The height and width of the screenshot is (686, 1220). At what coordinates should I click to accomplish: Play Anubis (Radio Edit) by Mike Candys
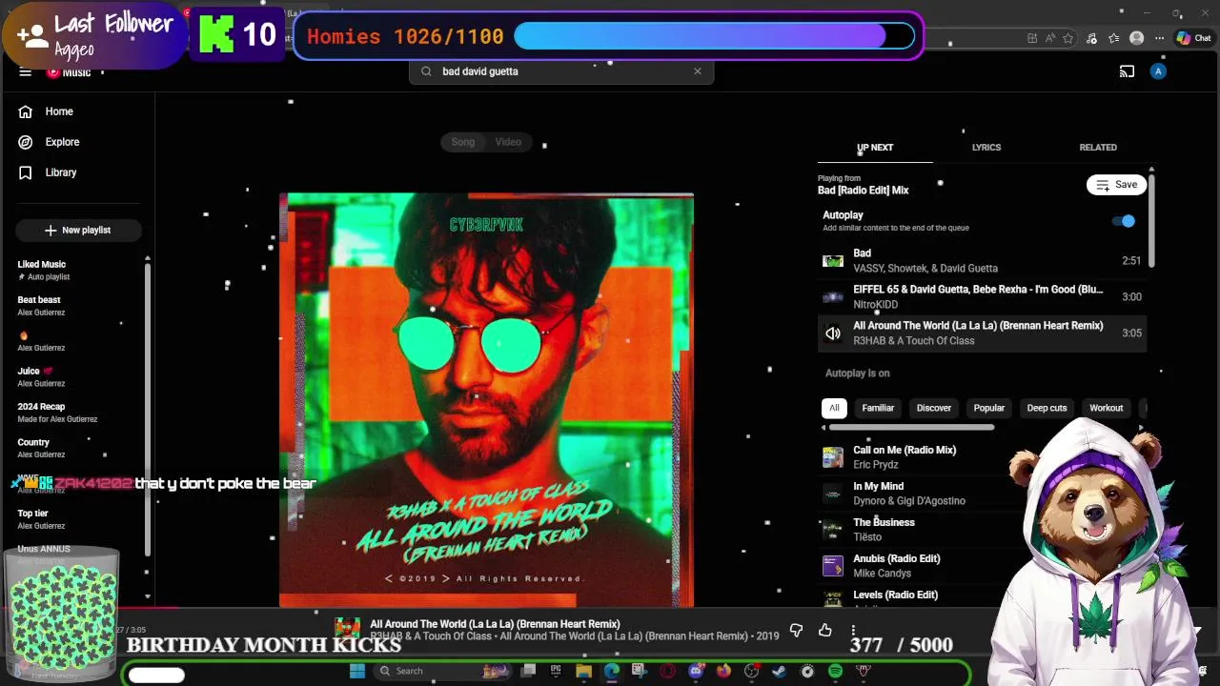(x=982, y=566)
